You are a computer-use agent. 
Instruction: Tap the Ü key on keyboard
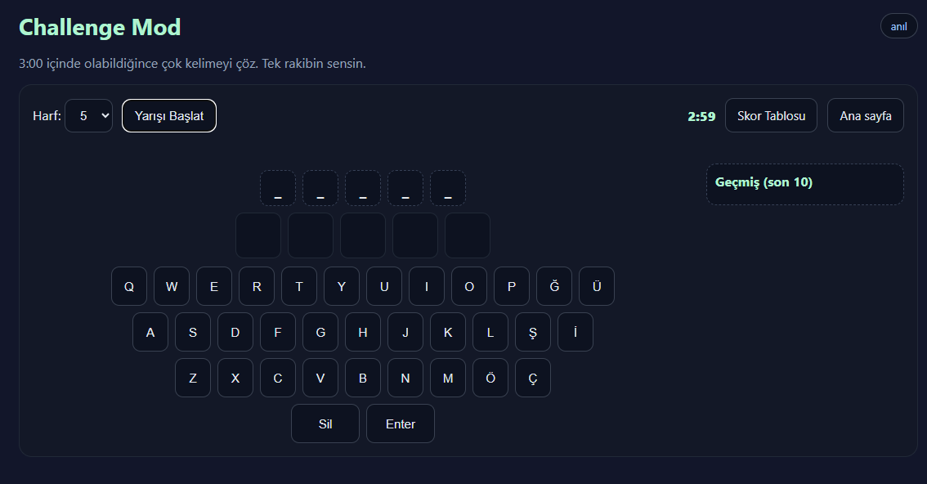click(x=597, y=287)
